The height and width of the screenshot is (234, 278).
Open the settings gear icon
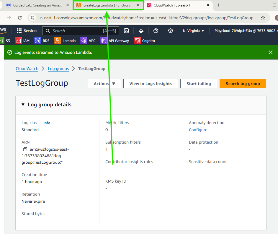pos(171,31)
